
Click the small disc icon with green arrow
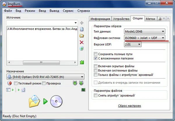(22, 90)
